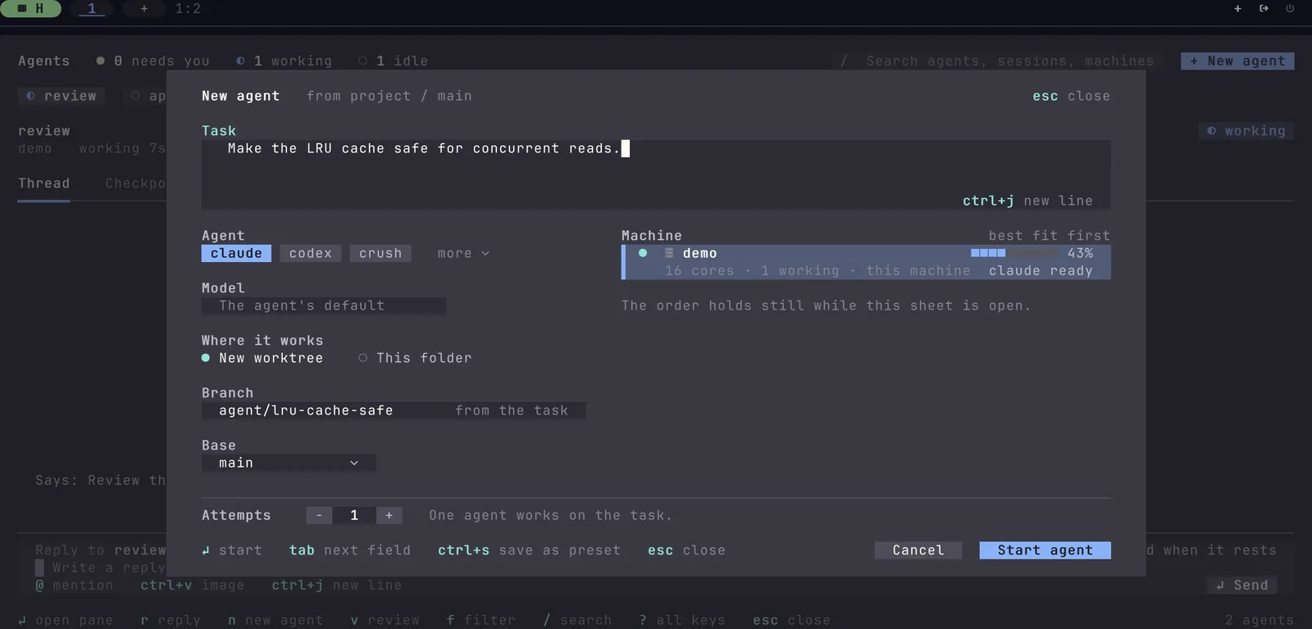The image size is (1312, 629).
Task: Click into the Task text area
Action: [656, 174]
